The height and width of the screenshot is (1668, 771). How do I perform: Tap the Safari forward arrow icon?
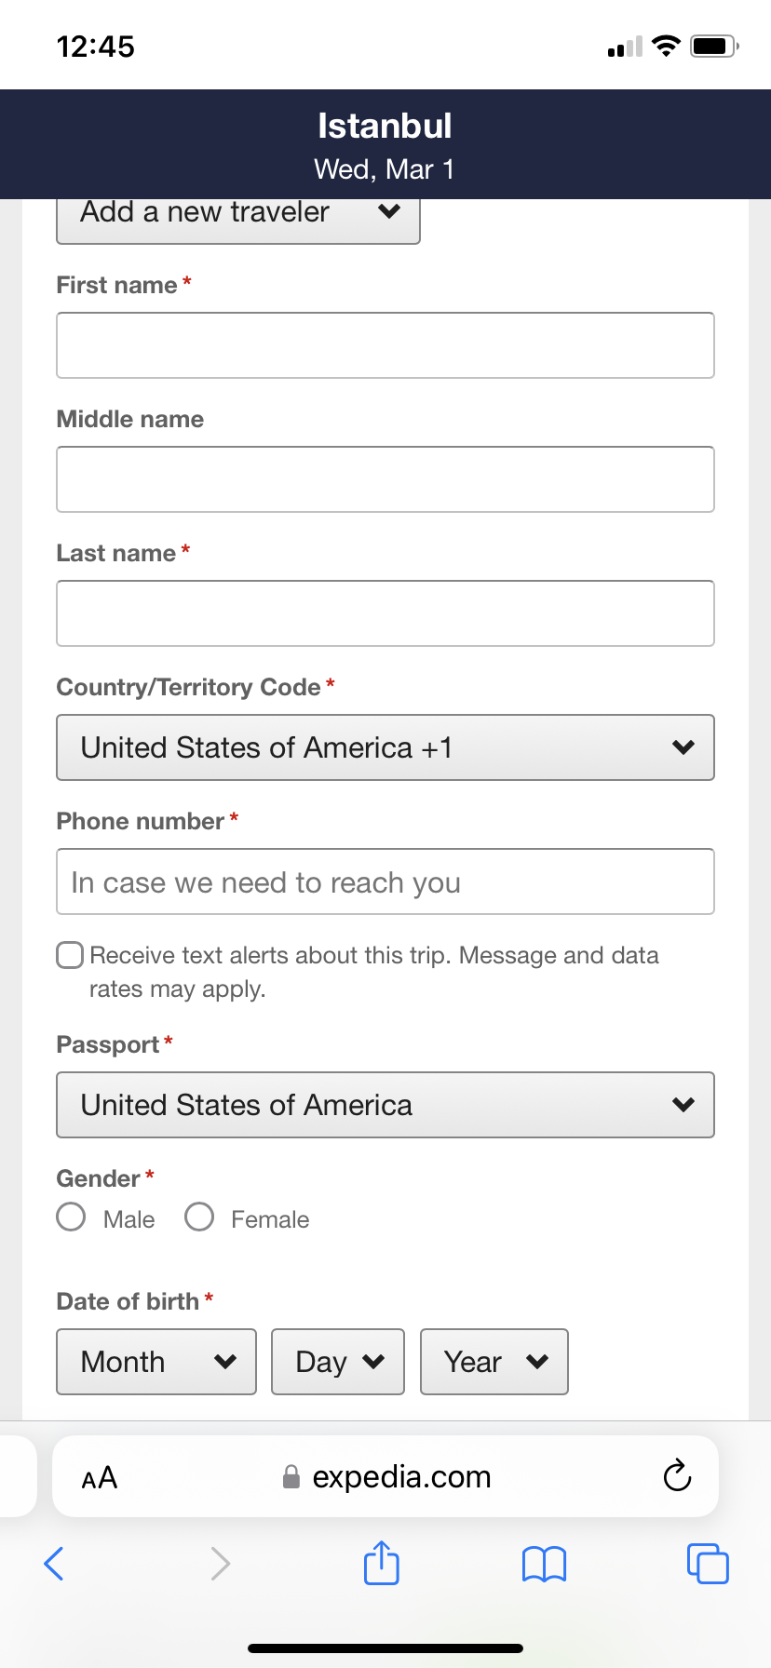click(x=220, y=1564)
